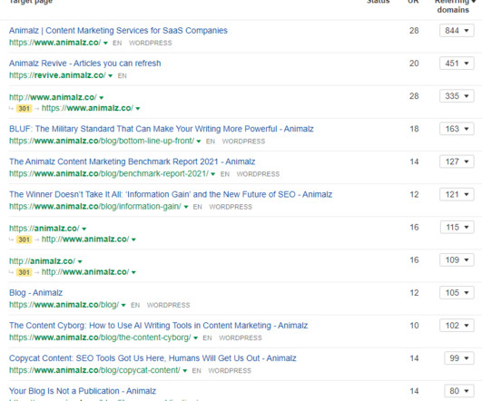482x401 pixels.
Task: Expand the 80 referring domains dropdown
Action: (x=459, y=391)
